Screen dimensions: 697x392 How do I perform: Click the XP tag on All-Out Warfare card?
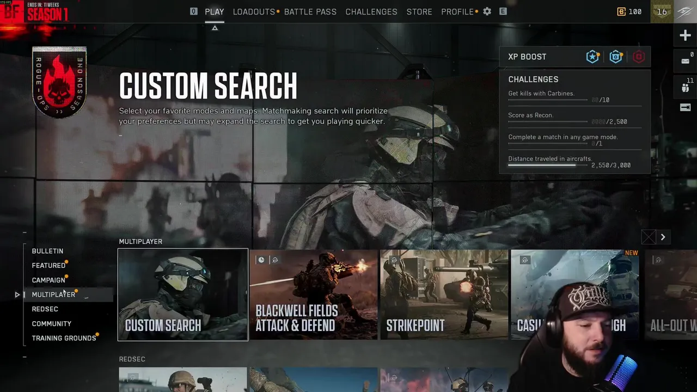click(x=658, y=260)
